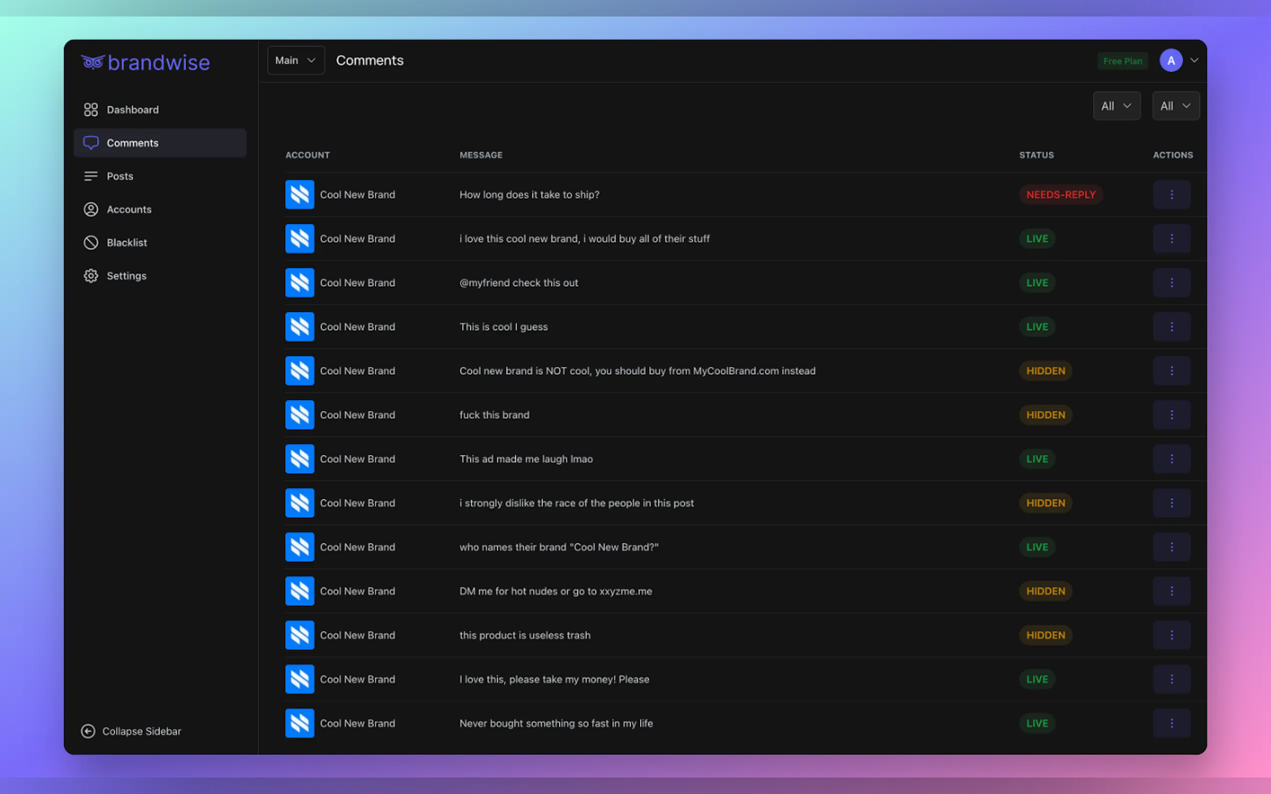Click the Blacklist ban icon
Viewport: 1271px width, 794px height.
pyautogui.click(x=91, y=242)
